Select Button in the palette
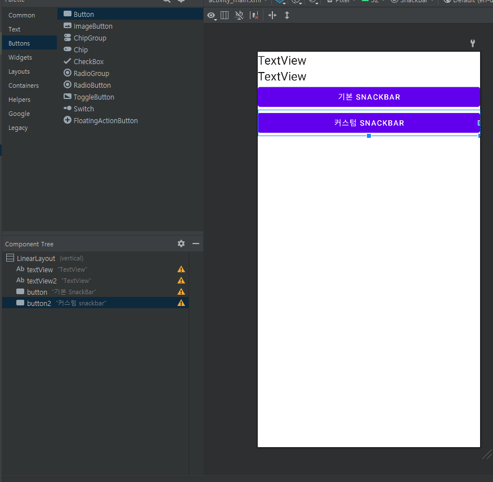This screenshot has width=493, height=482. (x=130, y=14)
